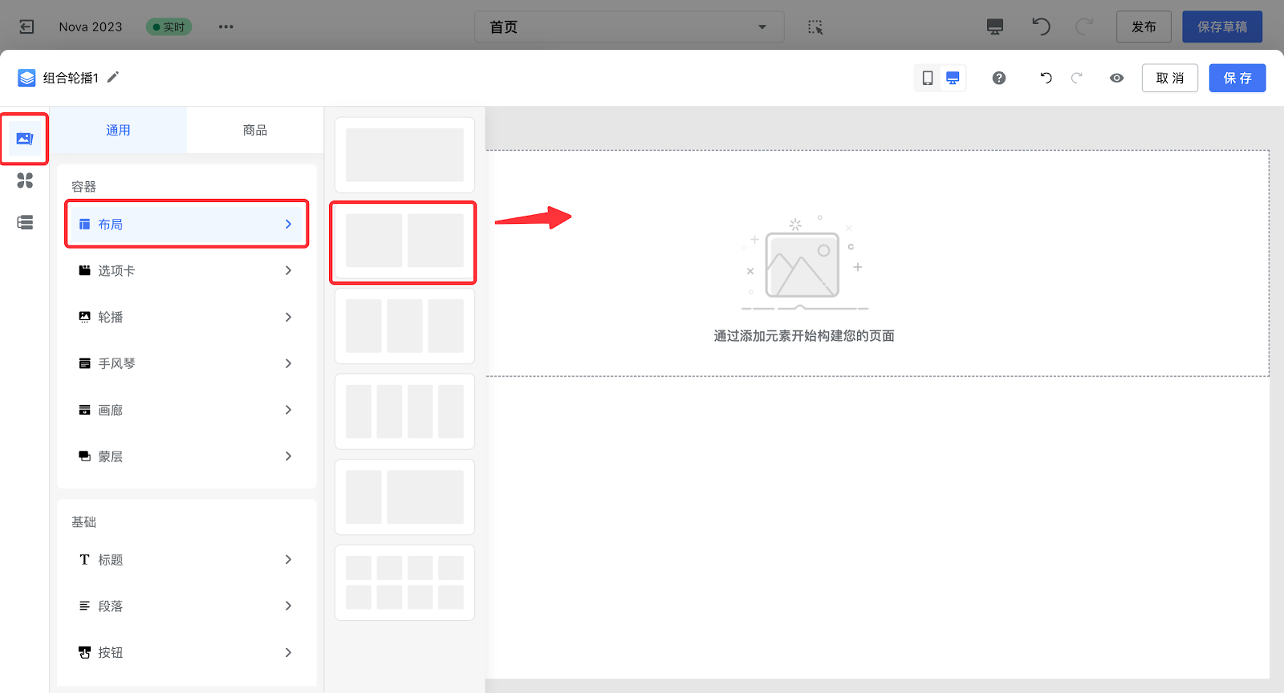Expand the 轮播 element category
The height and width of the screenshot is (693, 1284).
point(186,318)
